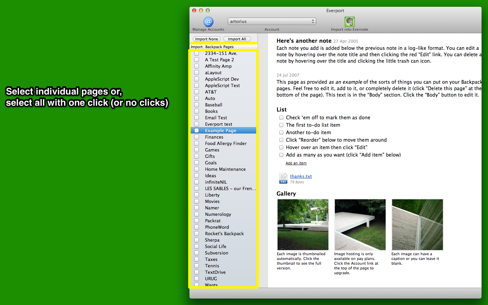488x305 pixels.
Task: Select the TextDrive page
Action: click(224, 272)
